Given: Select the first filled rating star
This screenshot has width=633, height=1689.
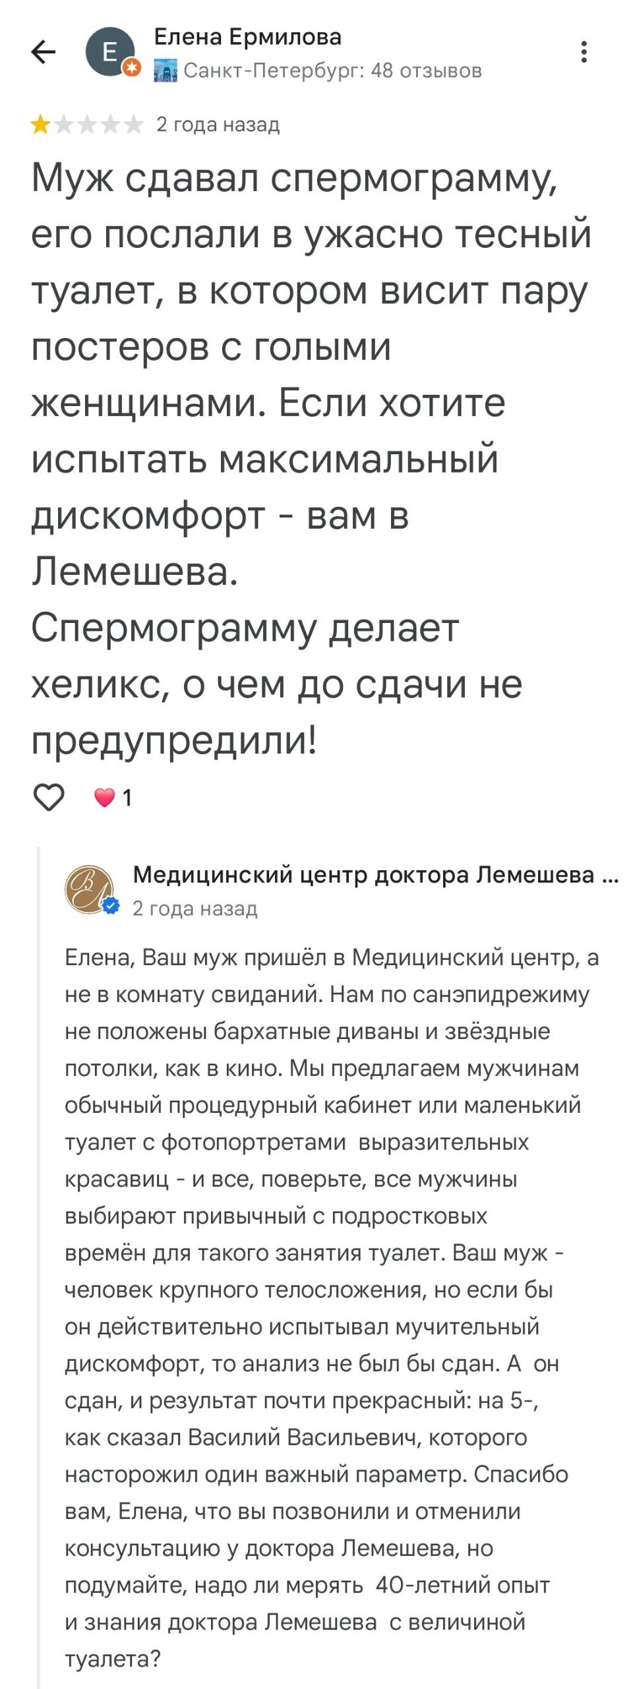Looking at the screenshot, I should [39, 123].
